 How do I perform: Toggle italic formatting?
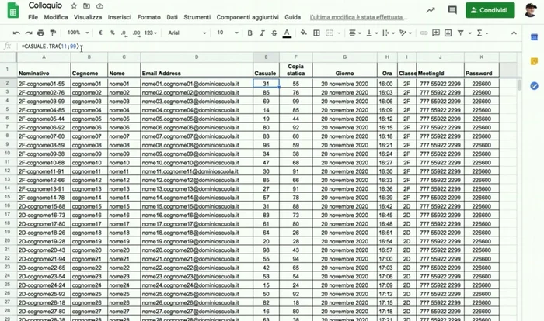click(262, 33)
